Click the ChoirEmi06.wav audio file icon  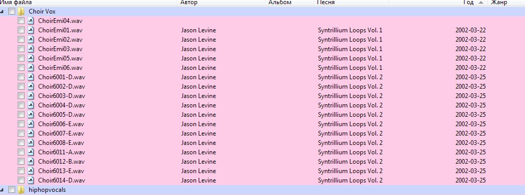[31, 68]
